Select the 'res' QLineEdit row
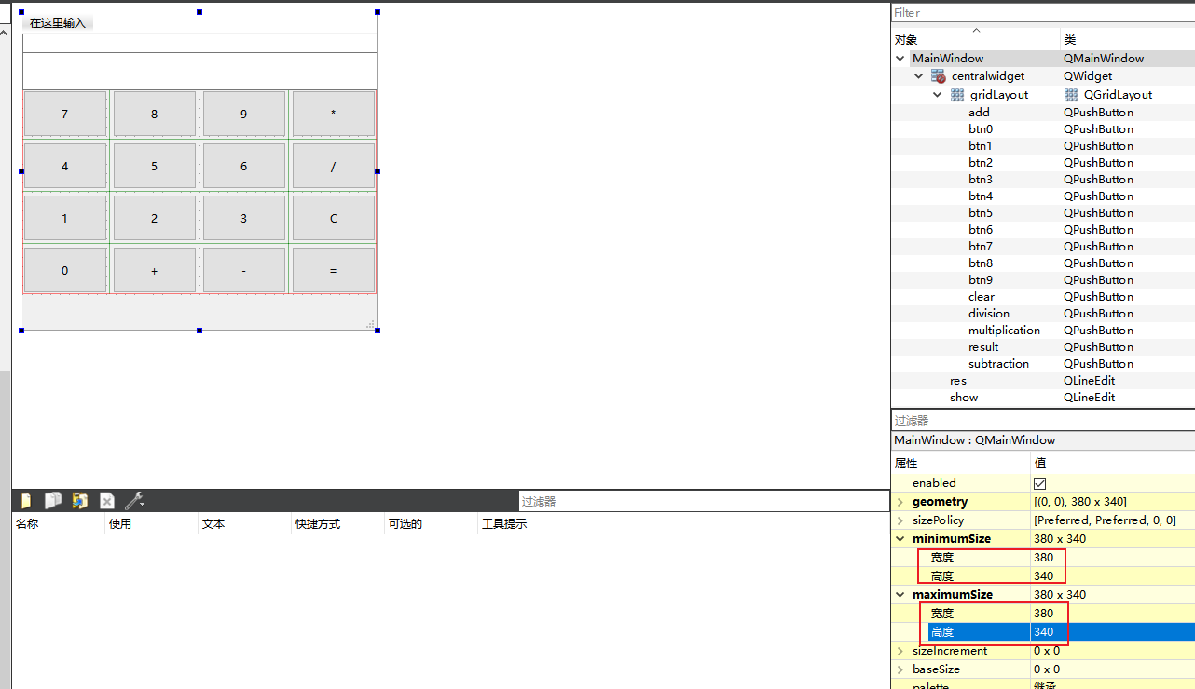 (x=1042, y=381)
